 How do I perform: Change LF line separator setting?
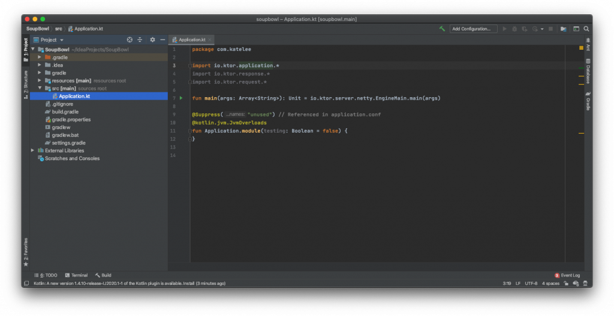pyautogui.click(x=518, y=284)
